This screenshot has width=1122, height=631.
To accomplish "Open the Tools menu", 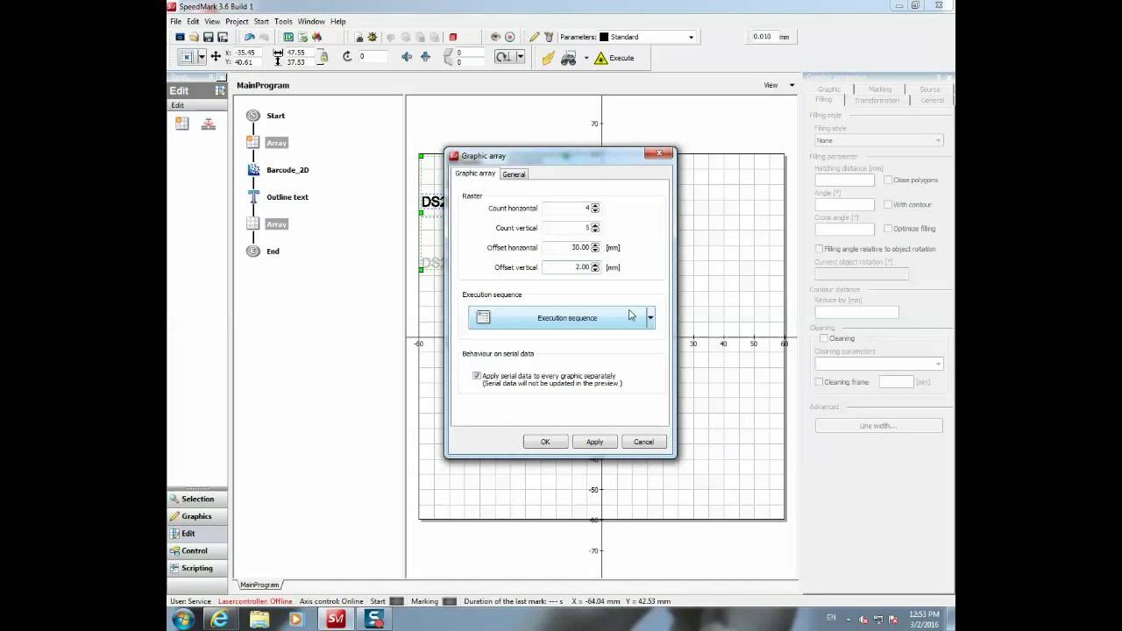I will coord(283,21).
